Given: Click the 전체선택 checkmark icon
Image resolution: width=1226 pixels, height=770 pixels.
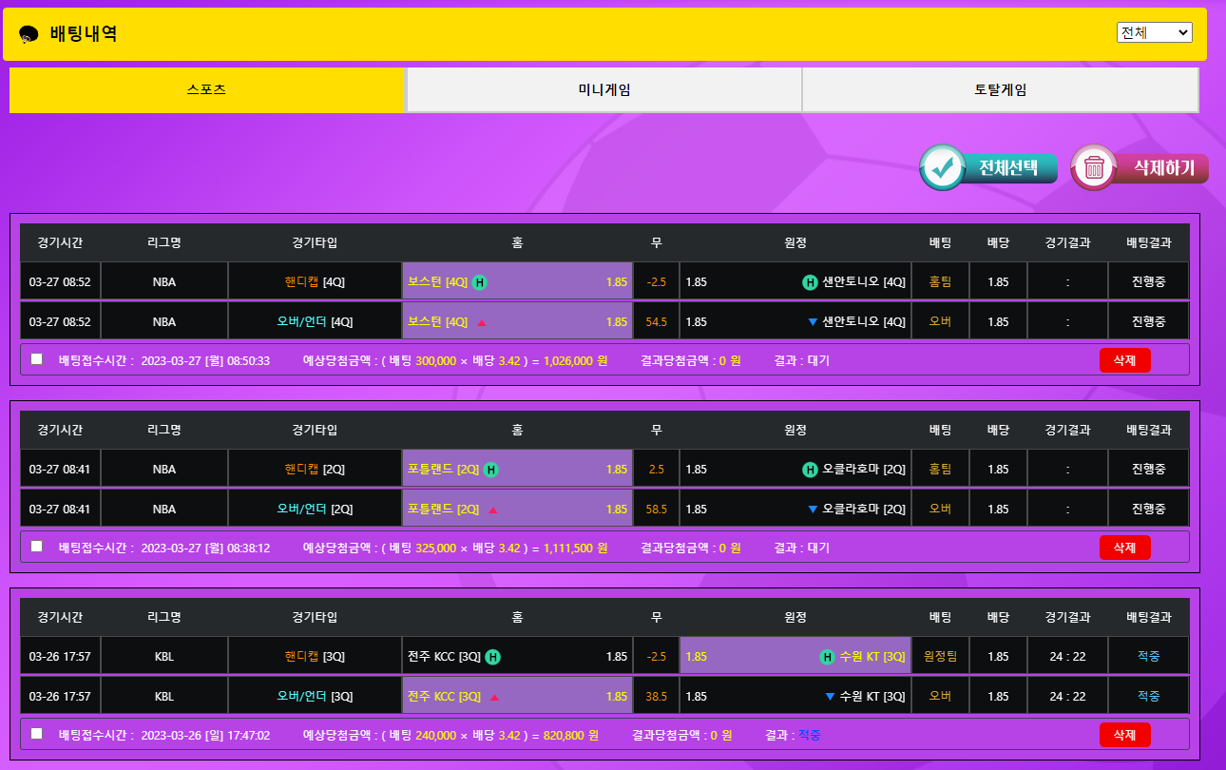Looking at the screenshot, I should point(942,168).
